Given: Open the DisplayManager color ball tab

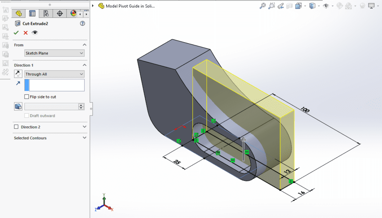Looking at the screenshot, I should click(x=73, y=13).
